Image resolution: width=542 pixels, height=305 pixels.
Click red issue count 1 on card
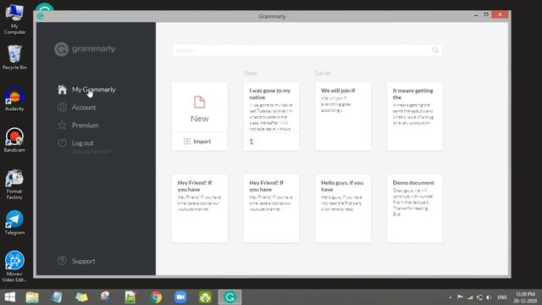click(252, 141)
